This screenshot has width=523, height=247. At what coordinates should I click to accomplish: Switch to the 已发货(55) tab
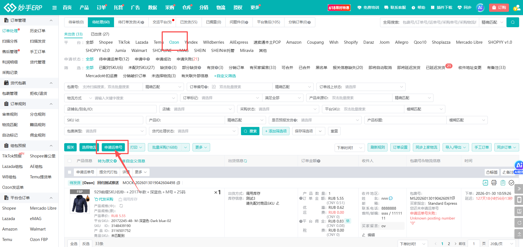coord(189,22)
